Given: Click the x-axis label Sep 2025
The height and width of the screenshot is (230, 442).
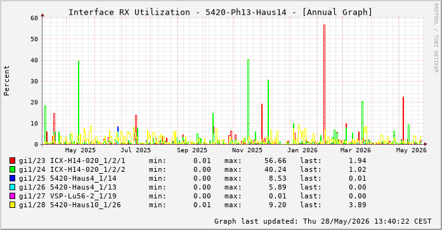Looking at the screenshot, I should coord(192,150).
